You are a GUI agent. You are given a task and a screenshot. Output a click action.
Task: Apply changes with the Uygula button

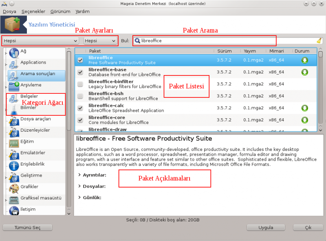pos(266,228)
